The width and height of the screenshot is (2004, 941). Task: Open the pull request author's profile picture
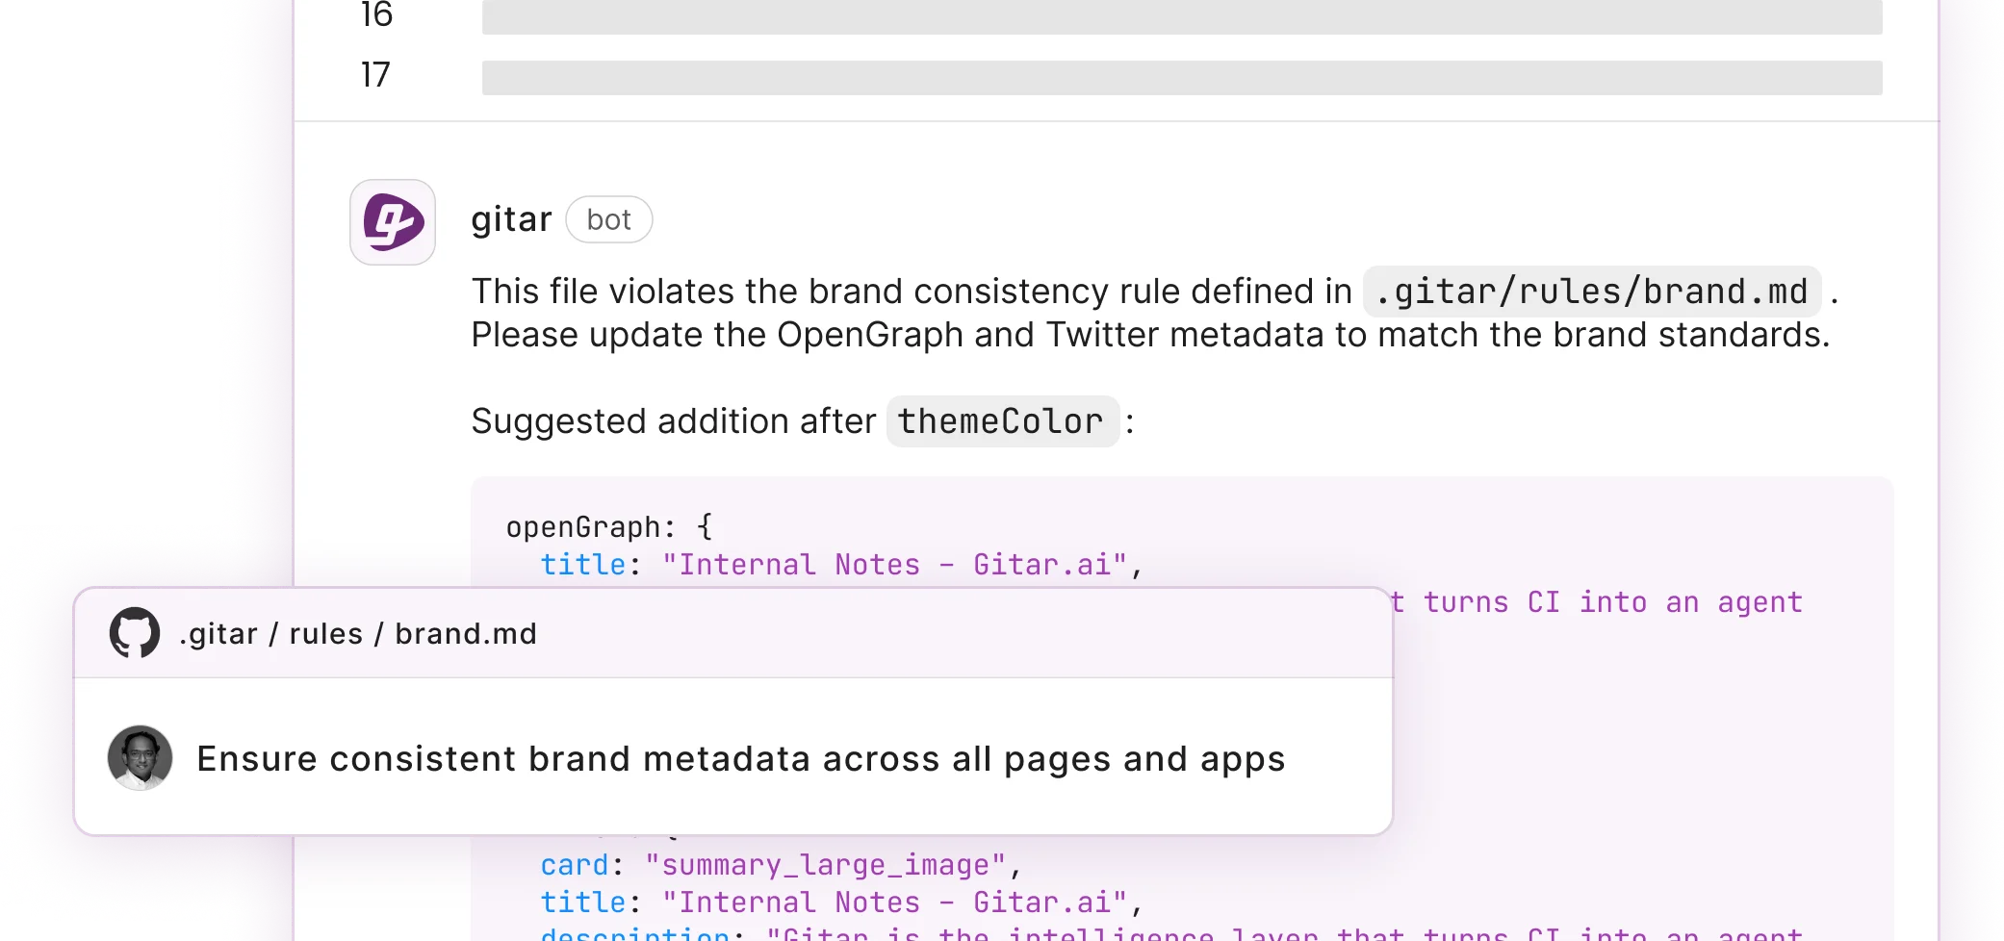(140, 757)
